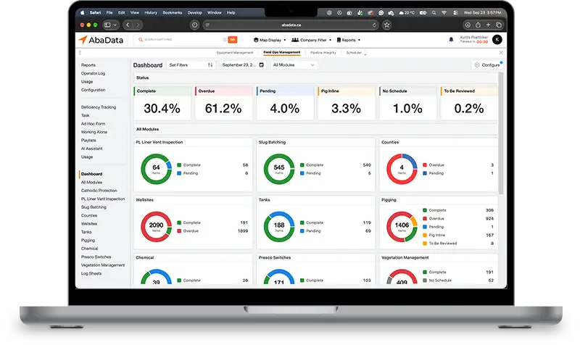Screen dimensions: 580x345
Task: Click the panel drag handle at far left
Action: click(80, 52)
